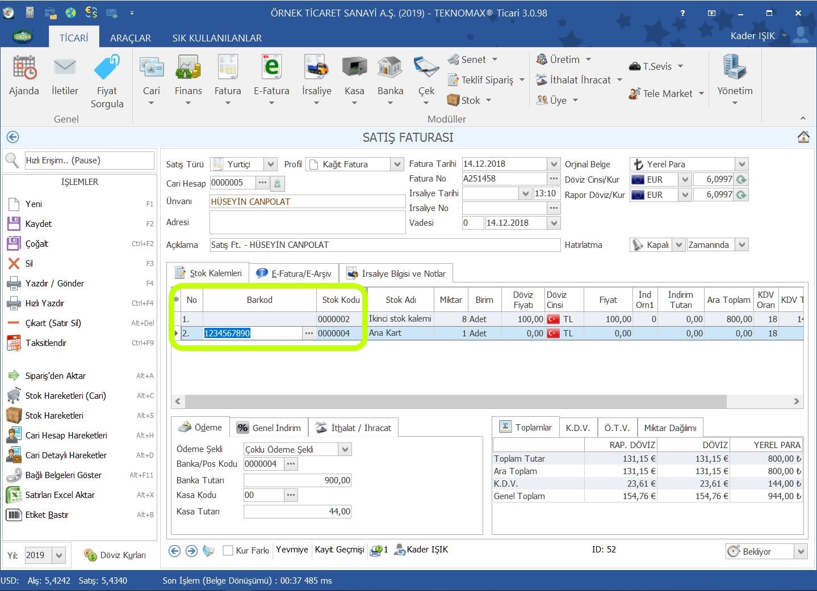Go back using the circled arrow icon

point(12,137)
